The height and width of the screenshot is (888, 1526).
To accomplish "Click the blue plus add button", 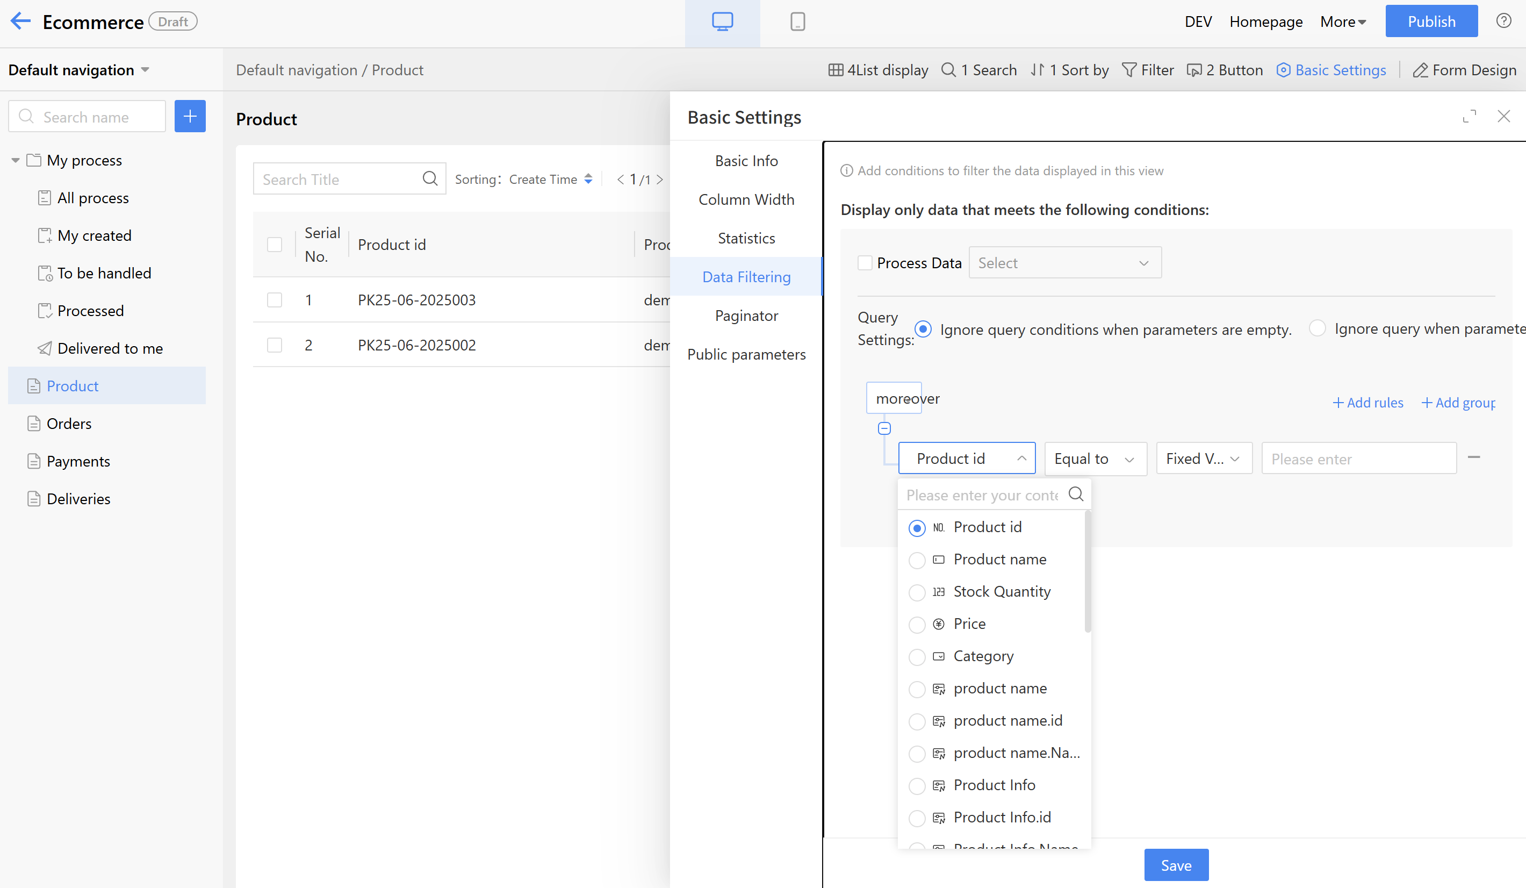I will click(190, 116).
